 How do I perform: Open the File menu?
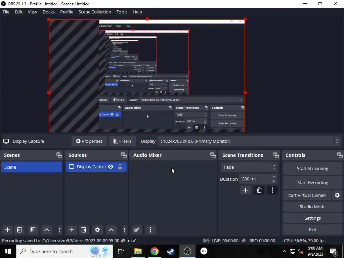[x=6, y=12]
